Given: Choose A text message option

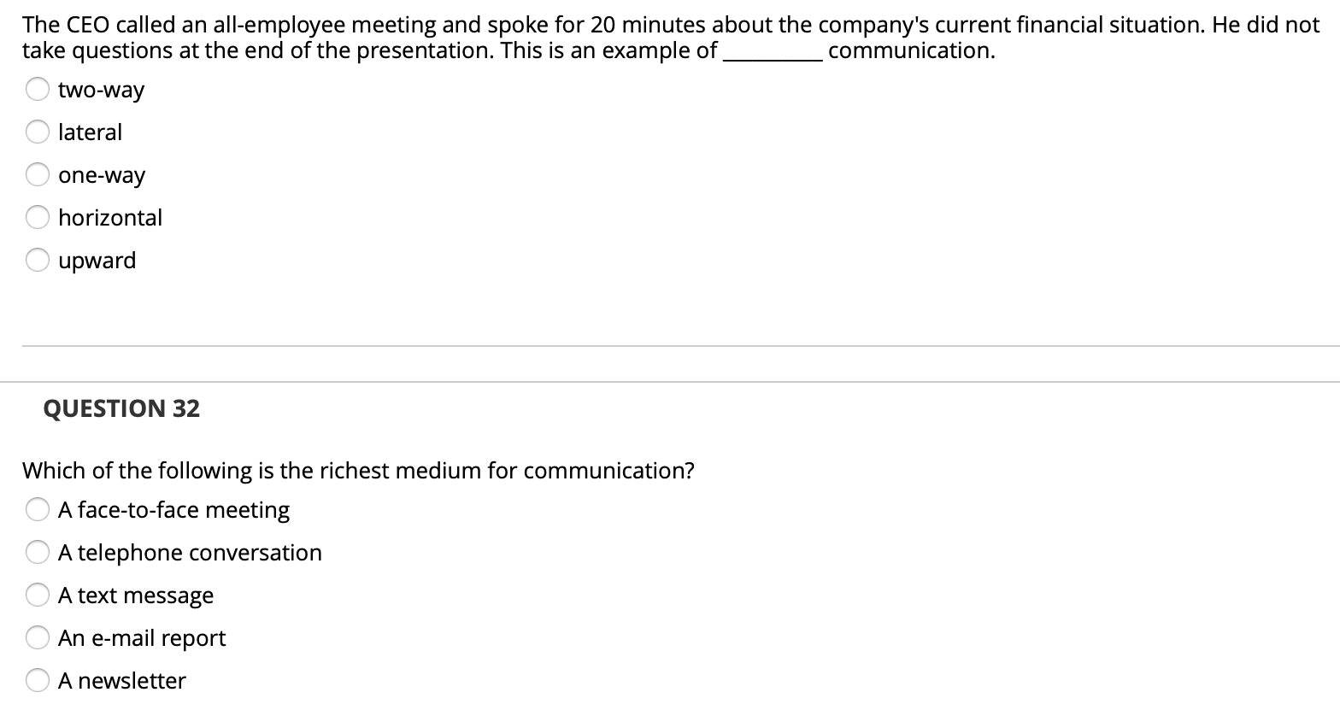Looking at the screenshot, I should (38, 595).
